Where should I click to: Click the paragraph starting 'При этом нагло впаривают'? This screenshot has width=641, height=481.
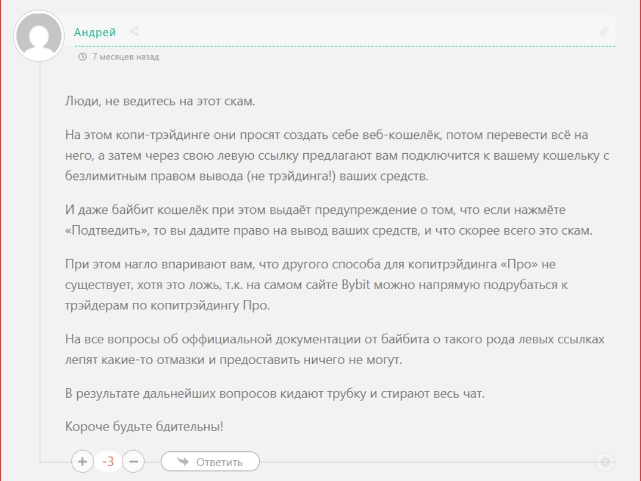tap(316, 285)
